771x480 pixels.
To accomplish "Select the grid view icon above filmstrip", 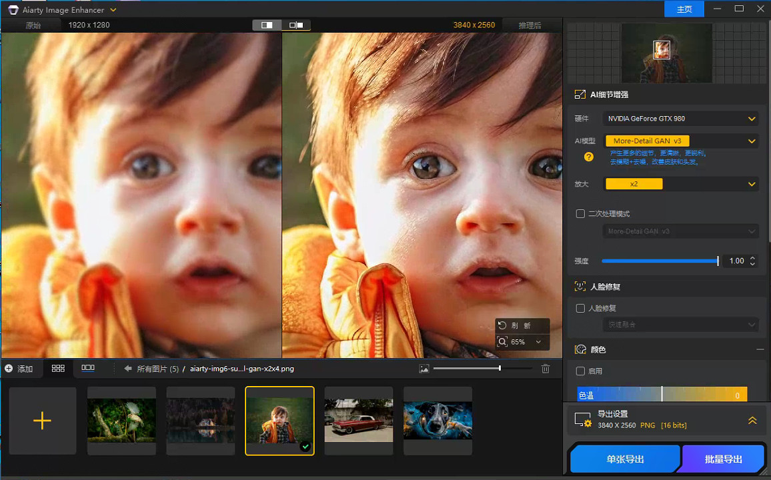I will click(x=57, y=367).
